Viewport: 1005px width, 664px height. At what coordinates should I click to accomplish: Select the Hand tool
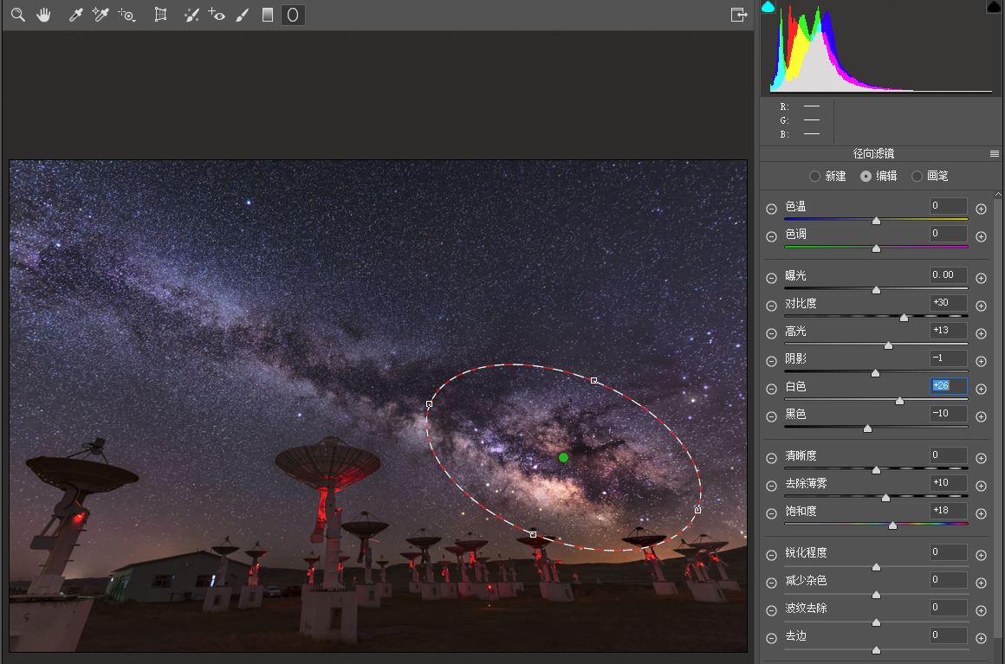43,15
